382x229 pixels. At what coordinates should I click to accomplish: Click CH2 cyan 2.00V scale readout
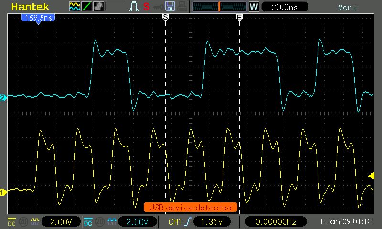tap(138, 222)
